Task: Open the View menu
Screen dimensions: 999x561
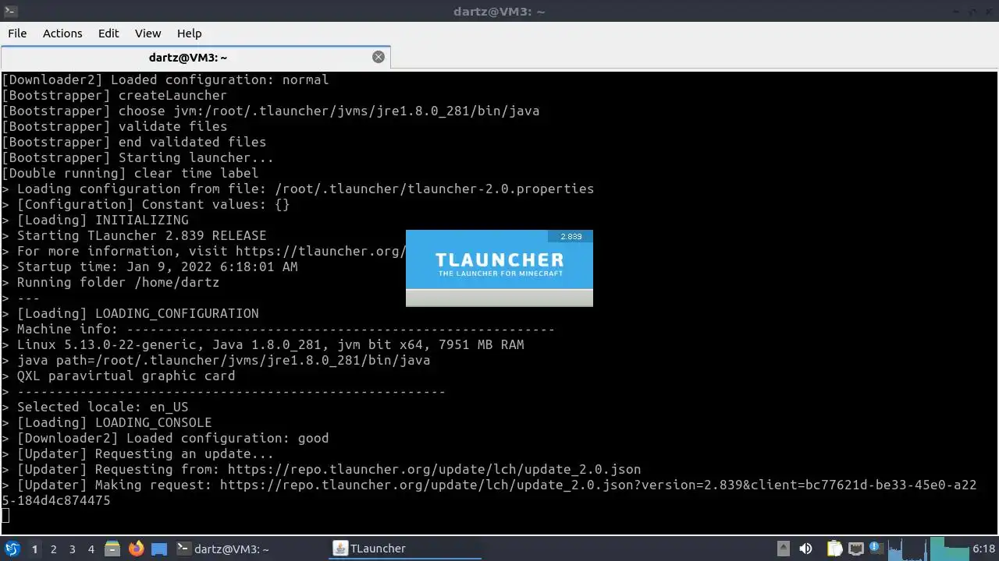Action: (x=148, y=34)
